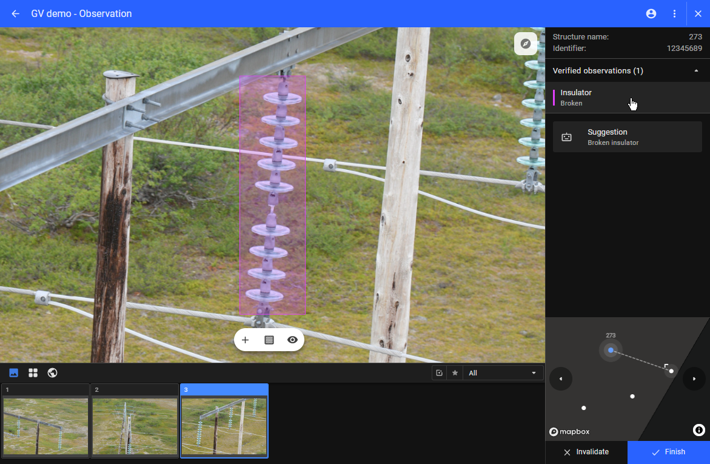710x464 pixels.
Task: Click the back arrow in the header
Action: pos(16,13)
